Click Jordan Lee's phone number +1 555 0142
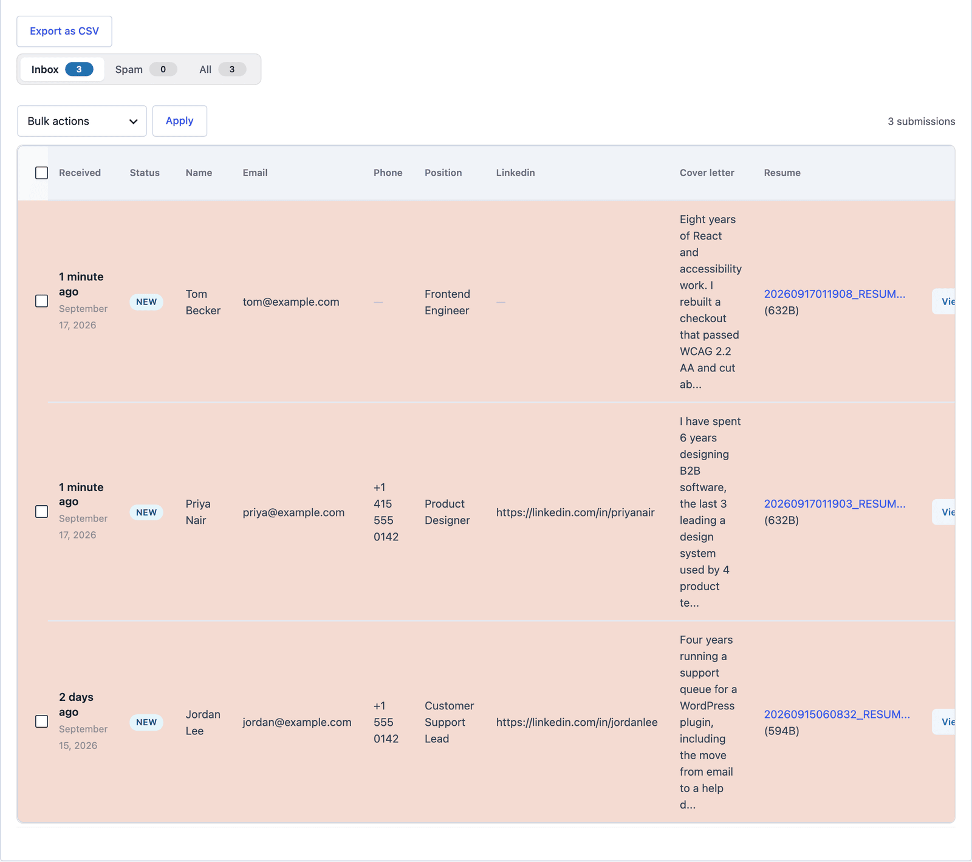 pos(386,722)
